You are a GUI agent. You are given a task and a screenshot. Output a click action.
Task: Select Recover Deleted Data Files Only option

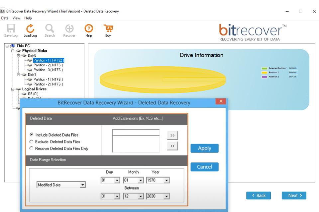pos(31,148)
